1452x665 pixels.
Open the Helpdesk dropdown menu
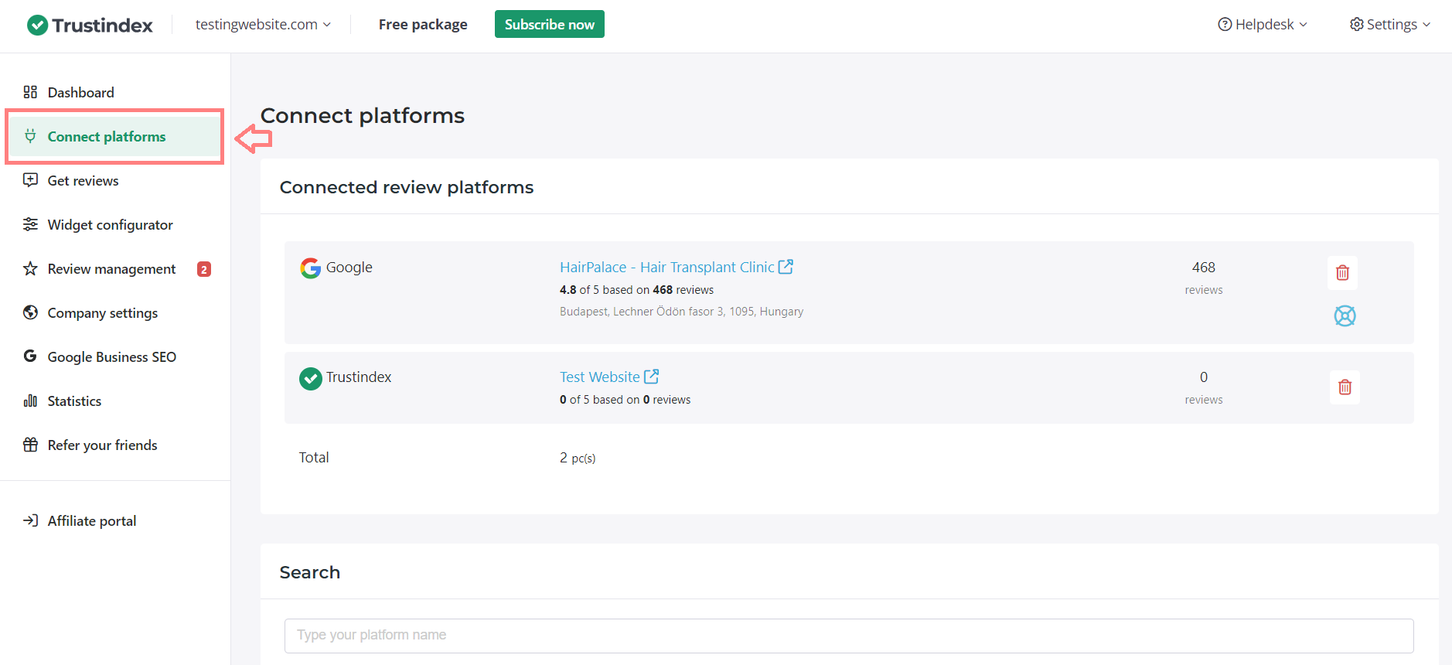click(x=1262, y=25)
